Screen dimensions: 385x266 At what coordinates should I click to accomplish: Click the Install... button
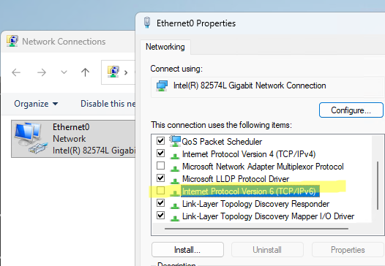[x=187, y=250]
